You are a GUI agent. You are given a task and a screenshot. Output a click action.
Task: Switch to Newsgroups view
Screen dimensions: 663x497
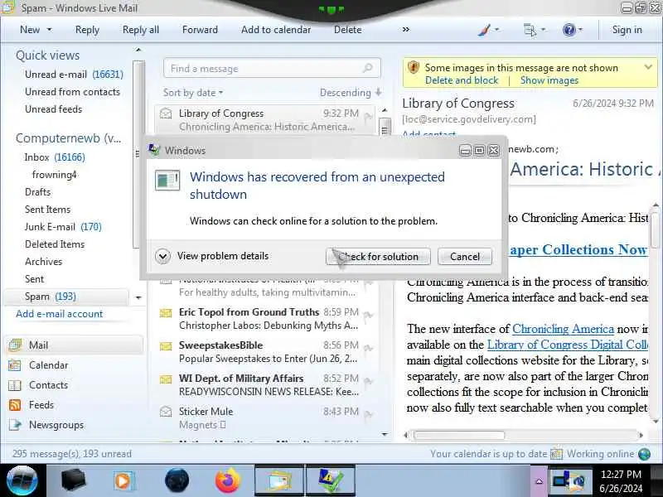56,425
